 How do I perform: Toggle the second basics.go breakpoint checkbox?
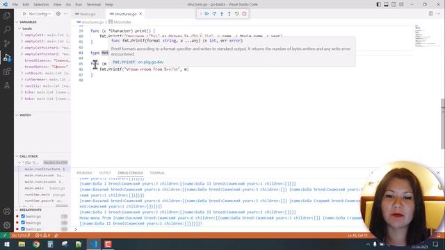point(23,222)
